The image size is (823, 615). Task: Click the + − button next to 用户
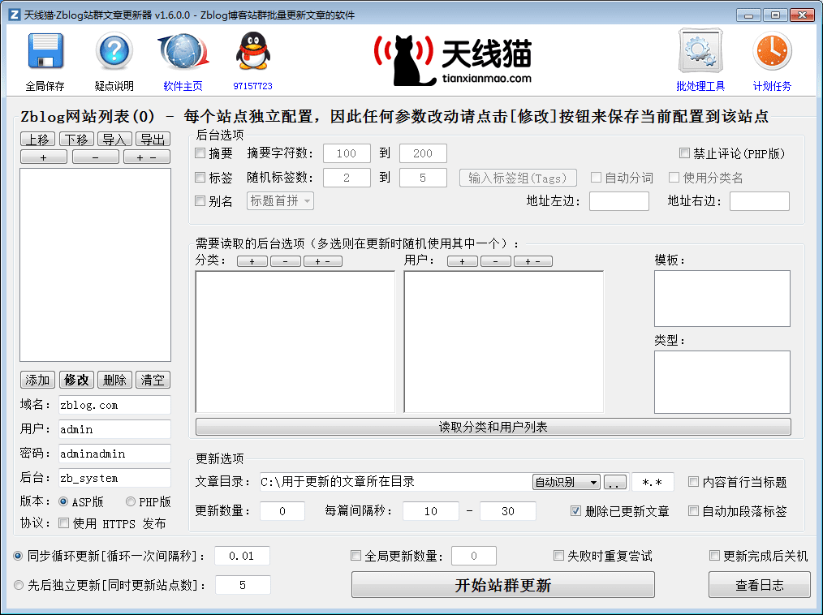(532, 261)
